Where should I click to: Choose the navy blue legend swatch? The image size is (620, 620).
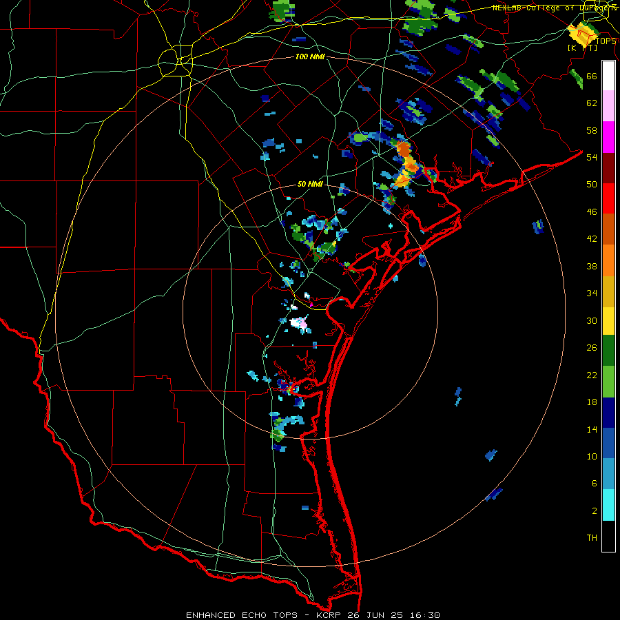(608, 413)
